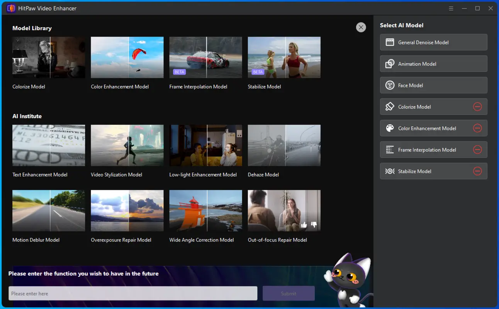Click the feature suggestion input box
Image resolution: width=499 pixels, height=309 pixels.
click(133, 293)
